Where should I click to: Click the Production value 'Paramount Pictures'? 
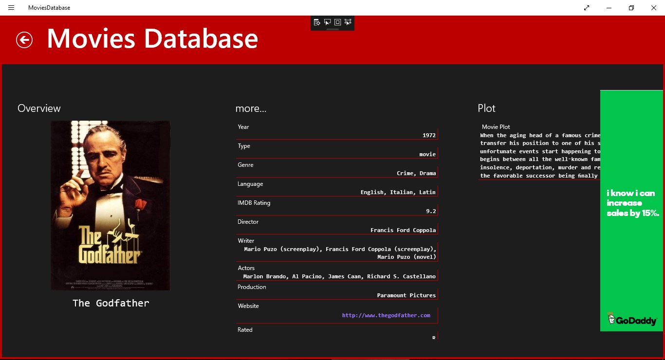[406, 295]
